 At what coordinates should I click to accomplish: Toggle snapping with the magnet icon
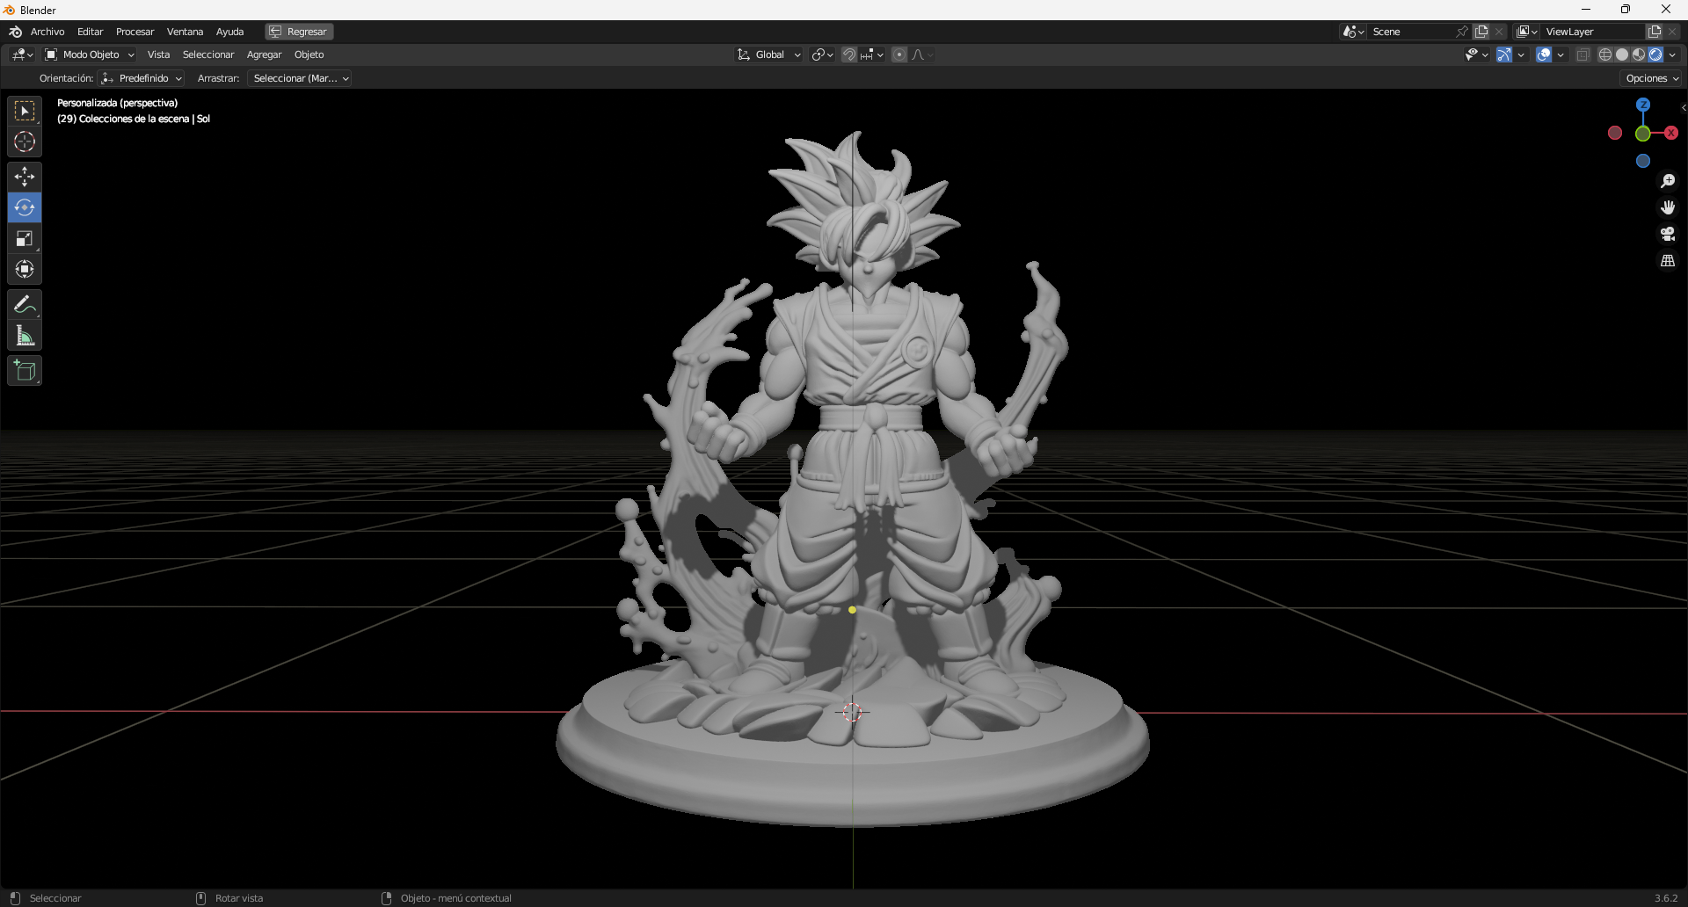click(x=848, y=54)
